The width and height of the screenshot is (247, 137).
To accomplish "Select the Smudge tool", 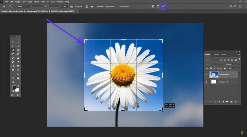I will (18, 66).
